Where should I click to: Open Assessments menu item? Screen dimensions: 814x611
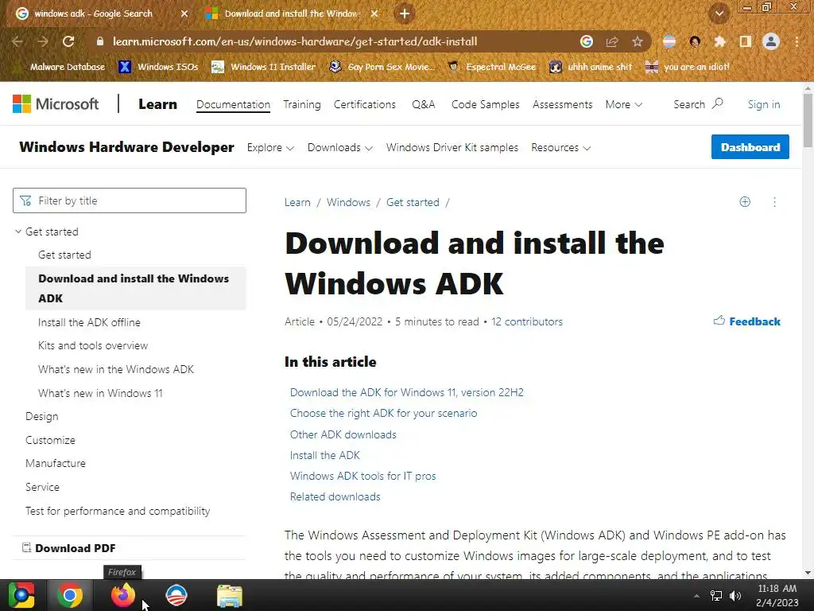click(x=562, y=104)
